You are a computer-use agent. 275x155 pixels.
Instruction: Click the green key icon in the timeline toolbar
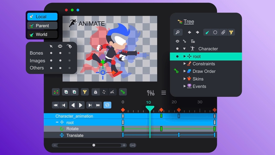(123, 92)
